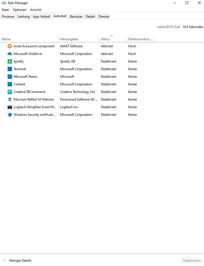
Task: Click the Logitech WingMan gamepad icon
Action: (10, 107)
